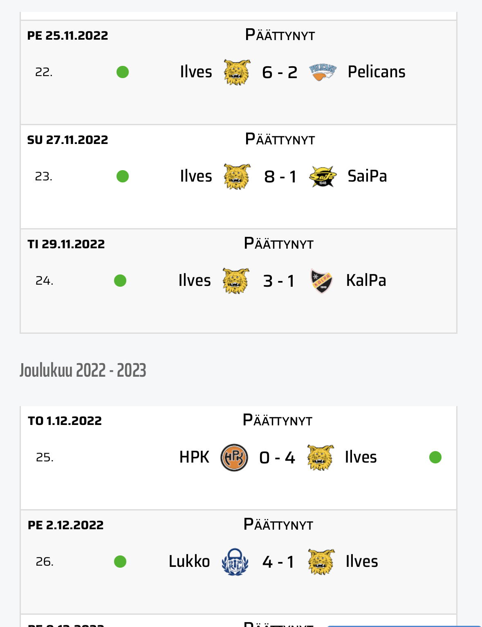This screenshot has height=627, width=482.
Task: Select the KalPa team name
Action: (366, 281)
